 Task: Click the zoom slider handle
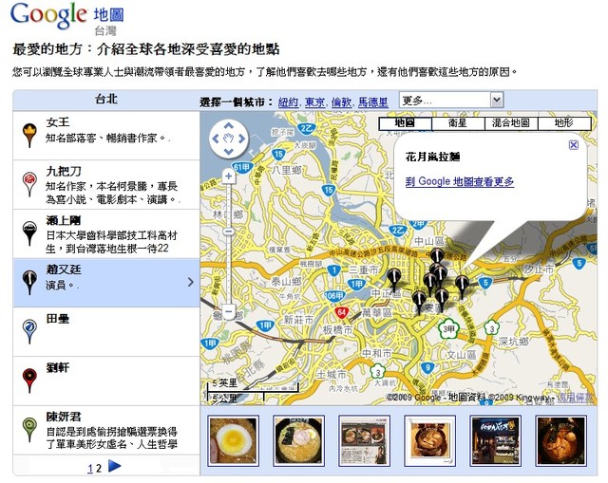pyautogui.click(x=228, y=232)
